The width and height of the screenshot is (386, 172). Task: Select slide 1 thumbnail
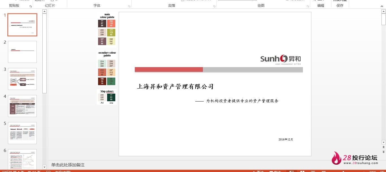(22, 25)
